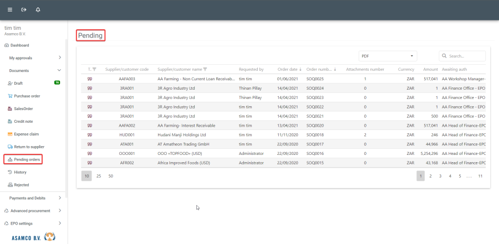Open the notifications bell icon

click(x=38, y=10)
